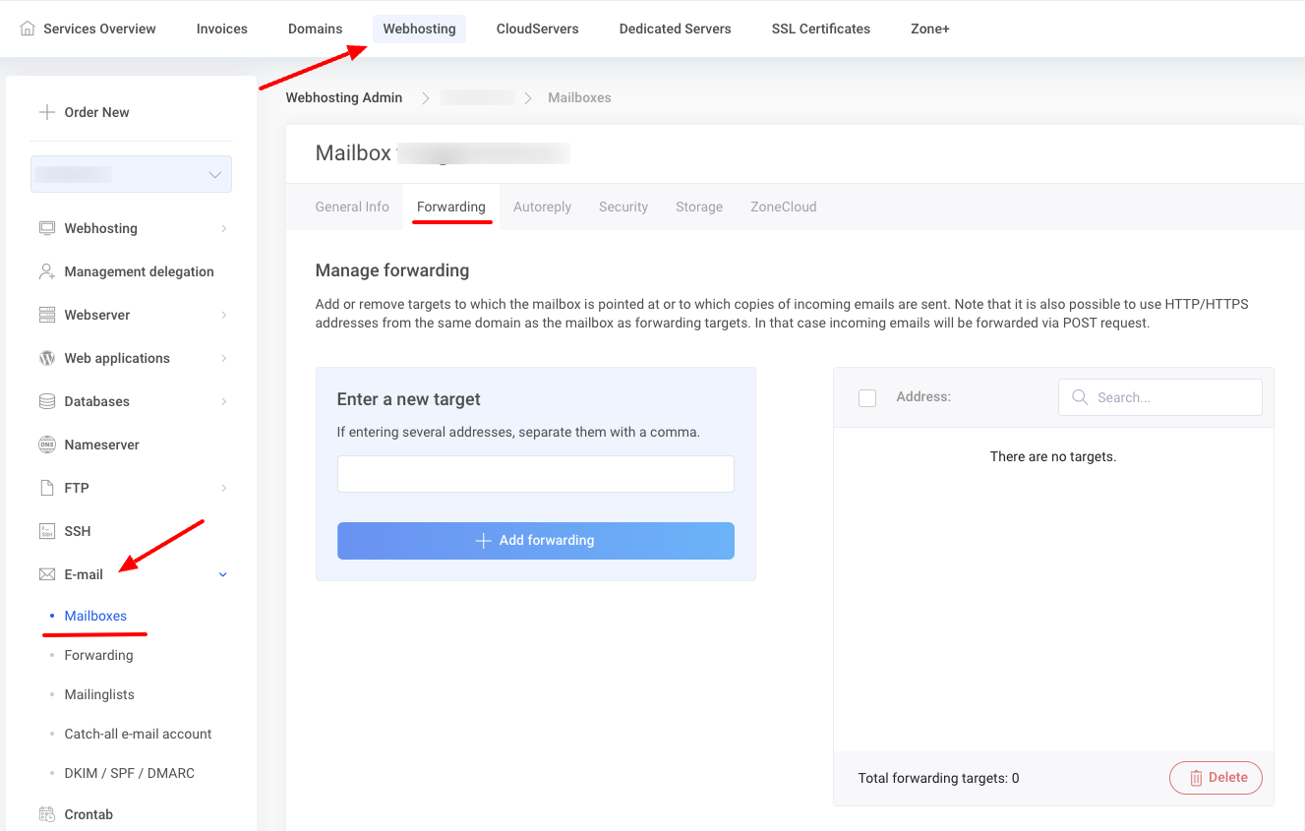Expand the FTP submenu arrow
This screenshot has height=831, width=1305.
pos(223,488)
